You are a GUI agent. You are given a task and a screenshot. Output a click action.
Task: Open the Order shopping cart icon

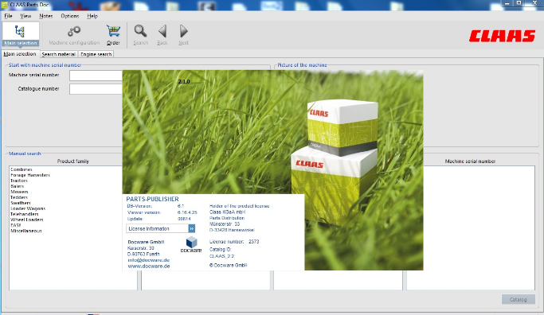coord(113,35)
